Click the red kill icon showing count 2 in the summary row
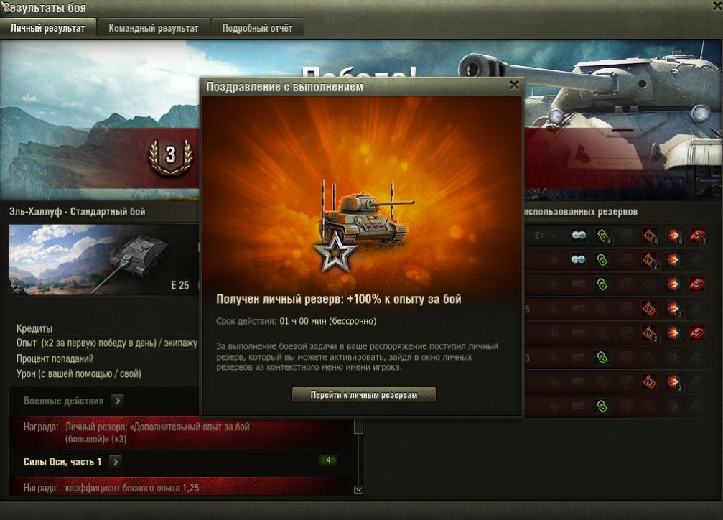723x520 pixels. point(698,236)
